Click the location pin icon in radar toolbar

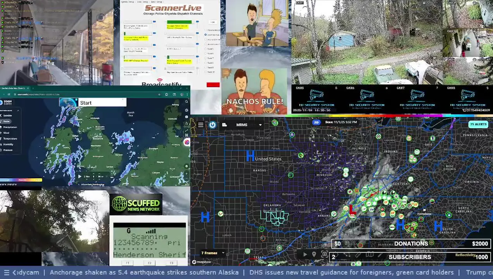click(x=314, y=254)
